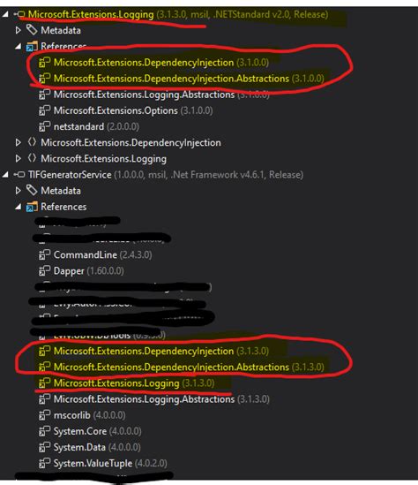Click braces icon of Microsoft.Extensions.DependencyInjection namespace
Image resolution: width=418 pixels, height=485 pixels.
click(x=32, y=142)
